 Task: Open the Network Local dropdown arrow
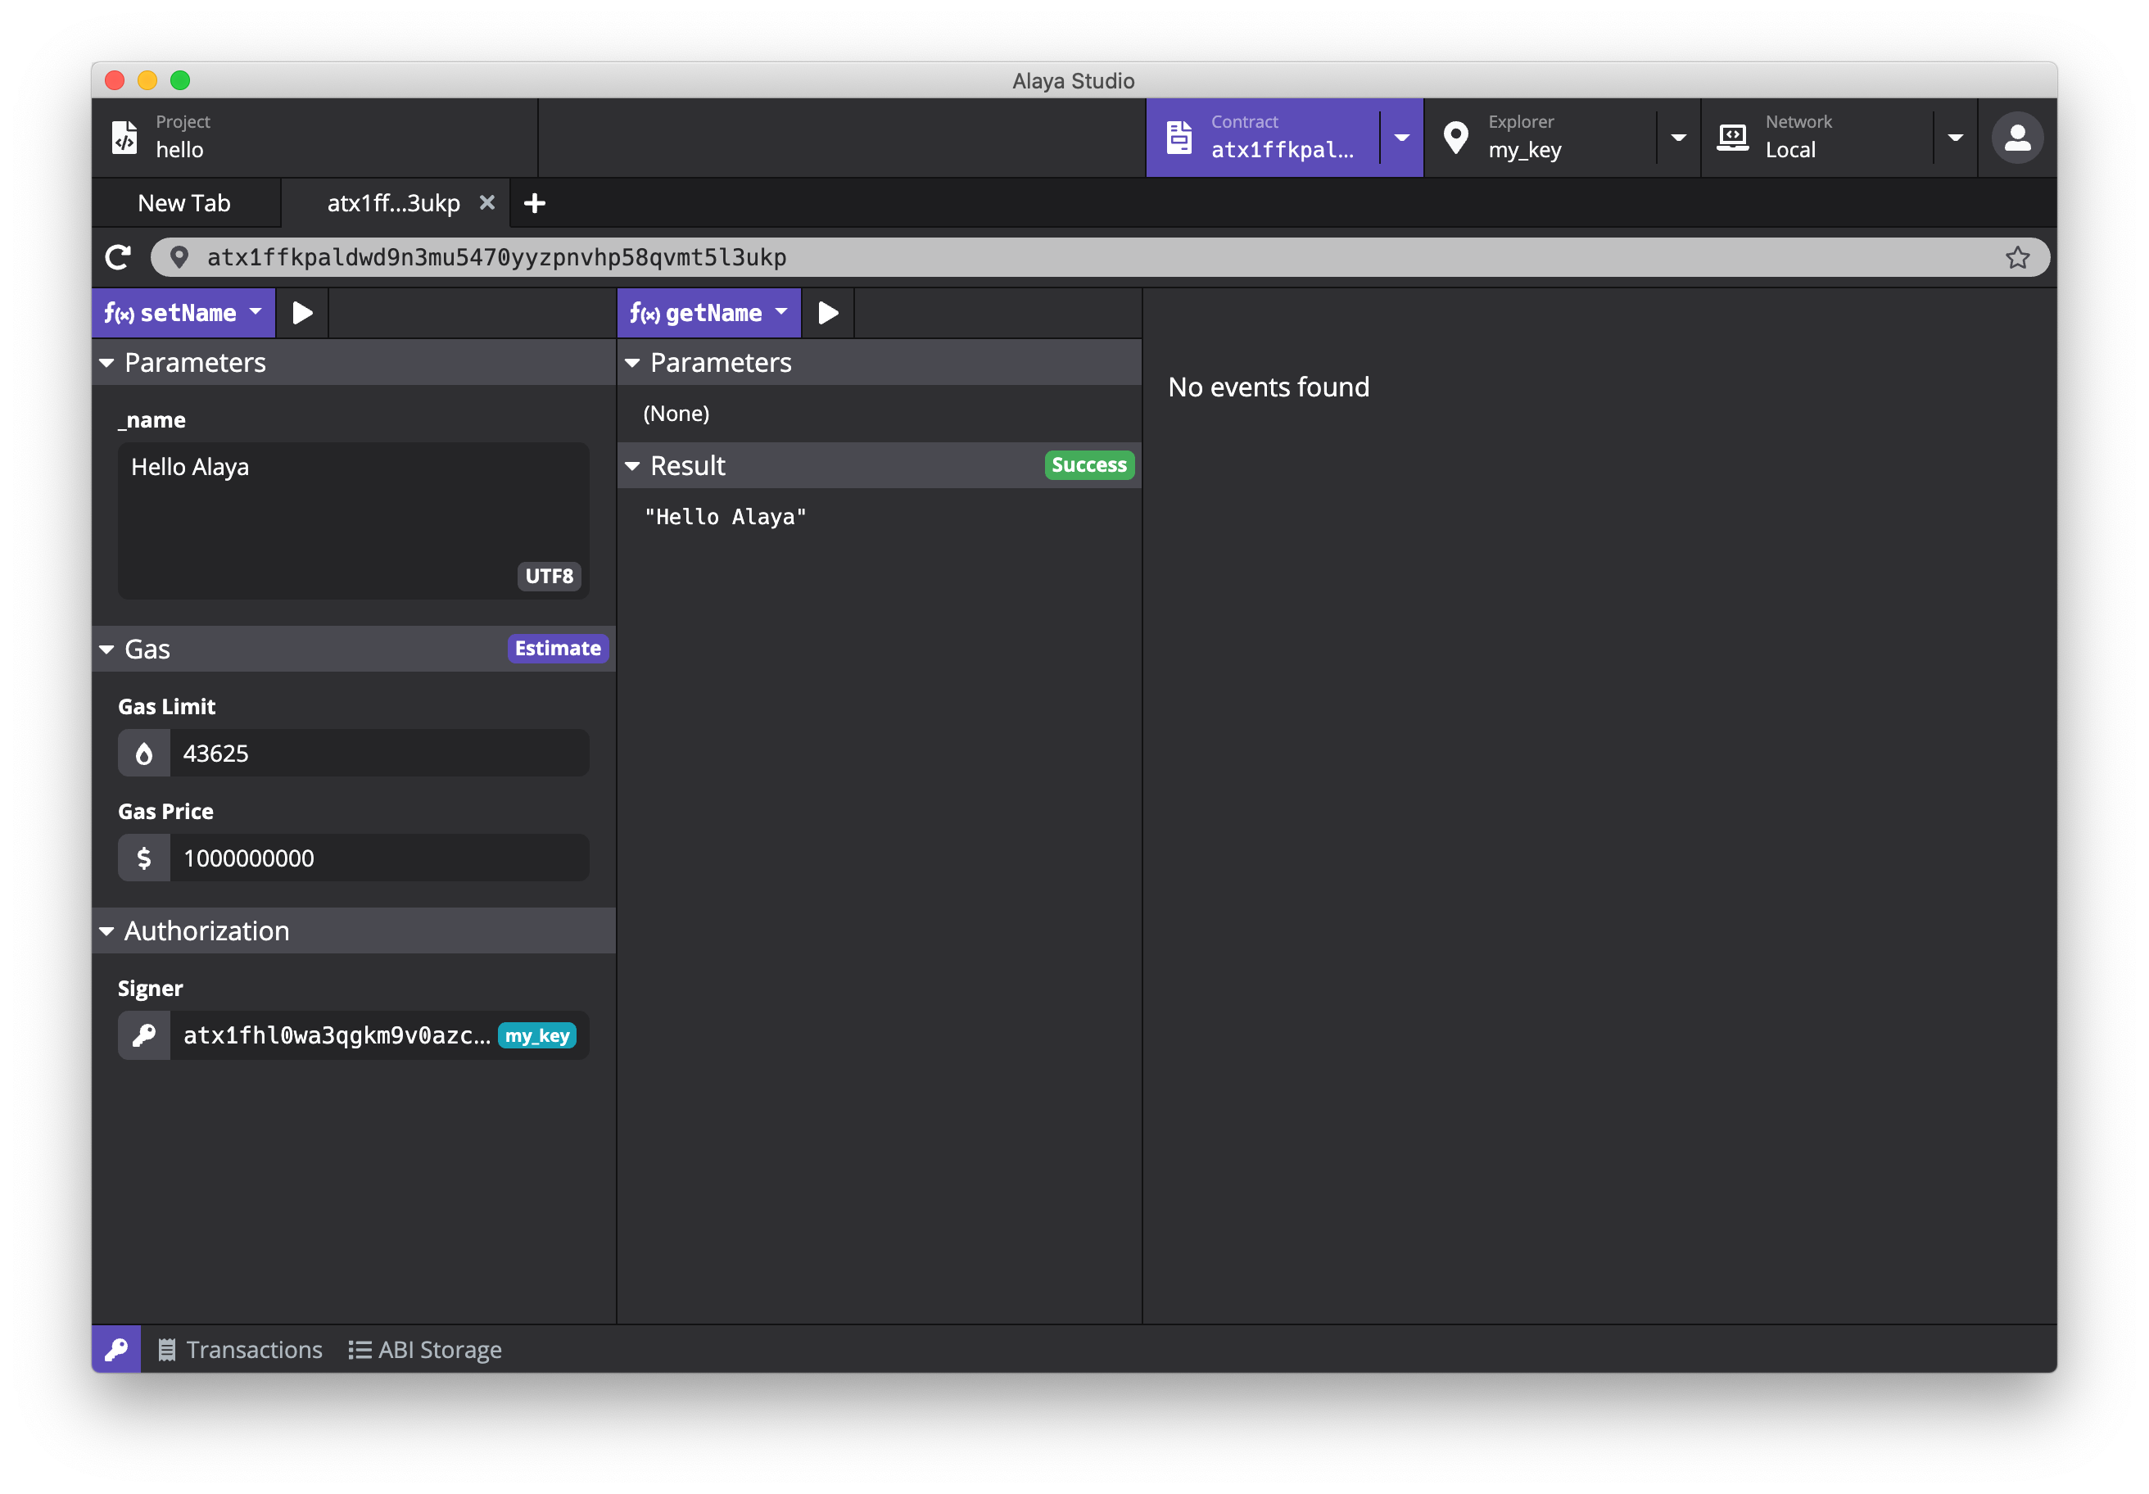[1955, 138]
